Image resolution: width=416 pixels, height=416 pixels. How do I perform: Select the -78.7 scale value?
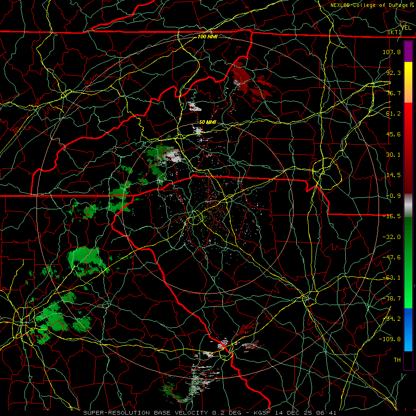click(392, 299)
